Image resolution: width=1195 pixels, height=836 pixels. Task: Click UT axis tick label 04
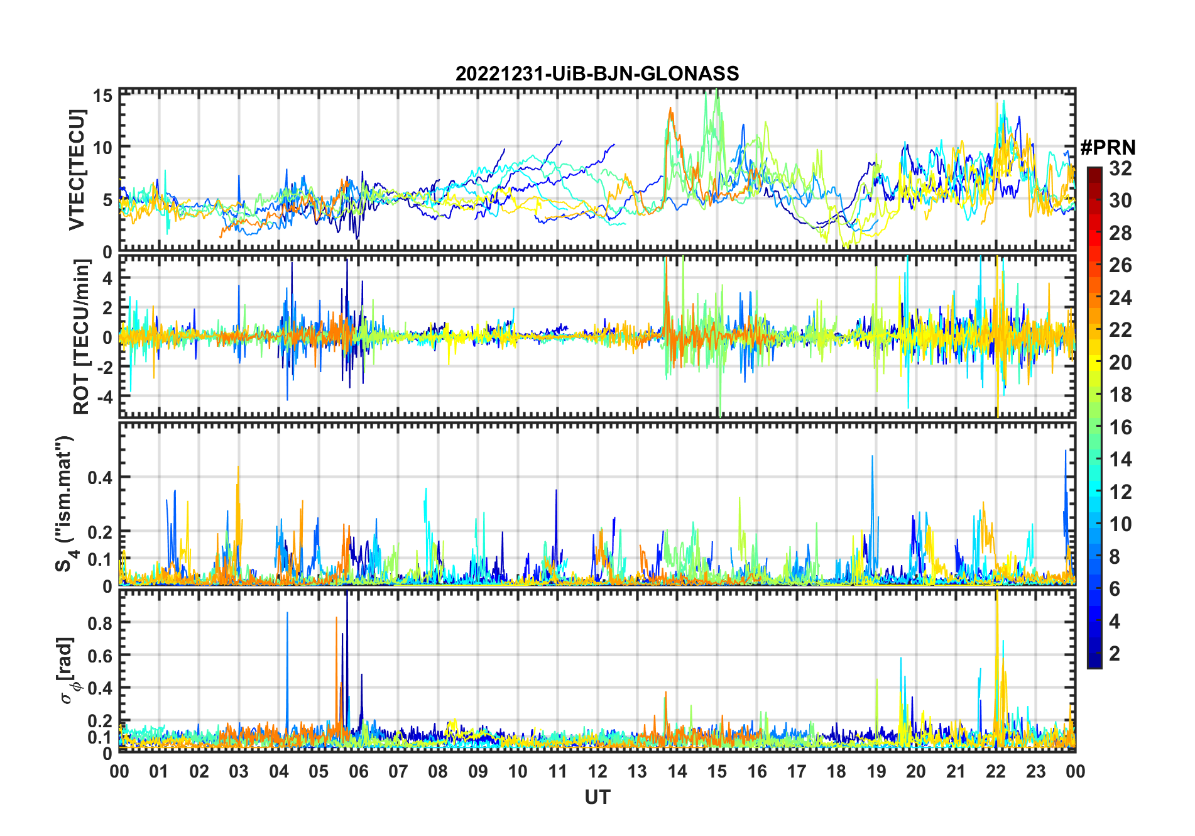(278, 771)
